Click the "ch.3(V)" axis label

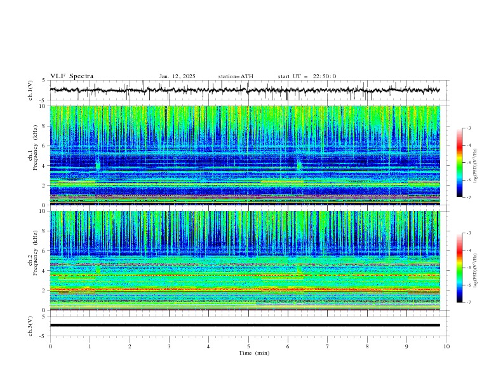[30, 326]
